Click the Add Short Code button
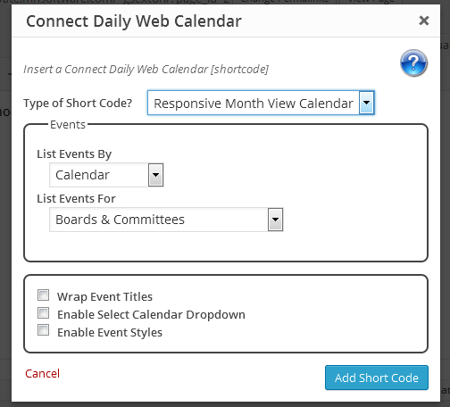Viewport: 450px width, 407px height. coord(377,378)
